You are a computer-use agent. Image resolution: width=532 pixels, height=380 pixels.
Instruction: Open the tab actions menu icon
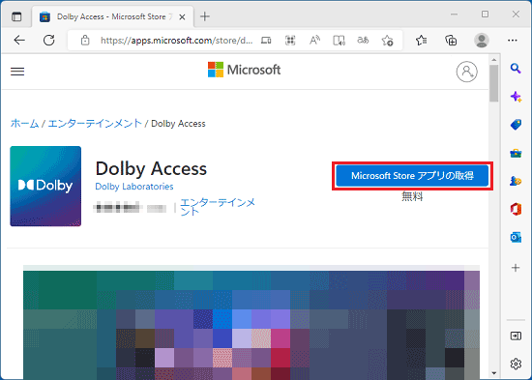pos(16,16)
